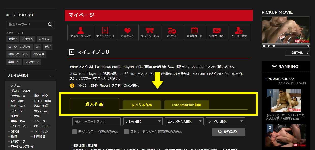The image size is (315, 150).
Task: Toggle ストリーミング再生対応作品のみ表示 checkbox
Action: 126,132
